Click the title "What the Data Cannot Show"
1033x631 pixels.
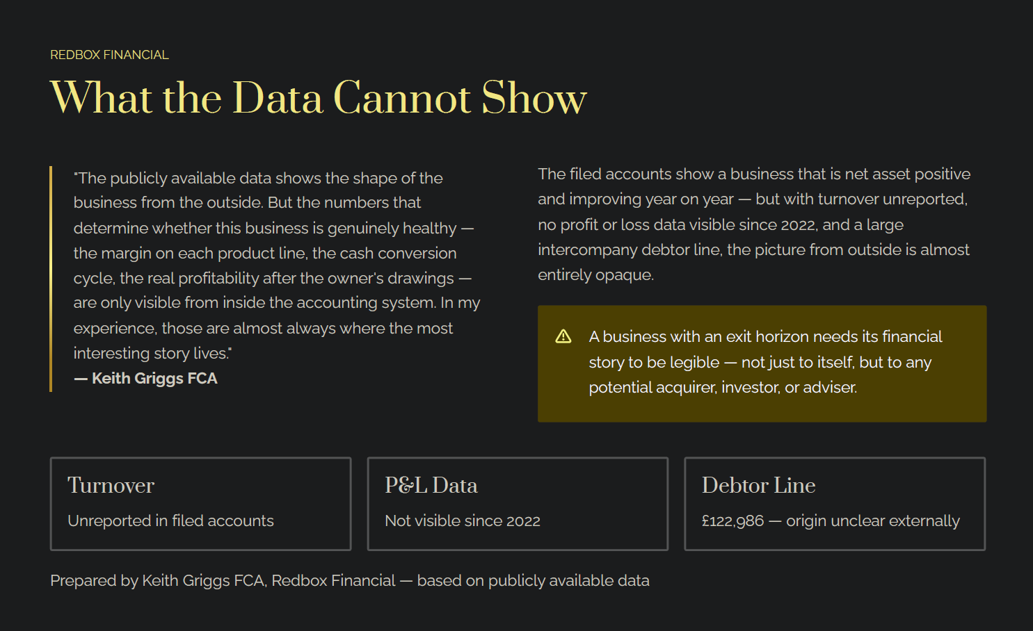click(318, 98)
